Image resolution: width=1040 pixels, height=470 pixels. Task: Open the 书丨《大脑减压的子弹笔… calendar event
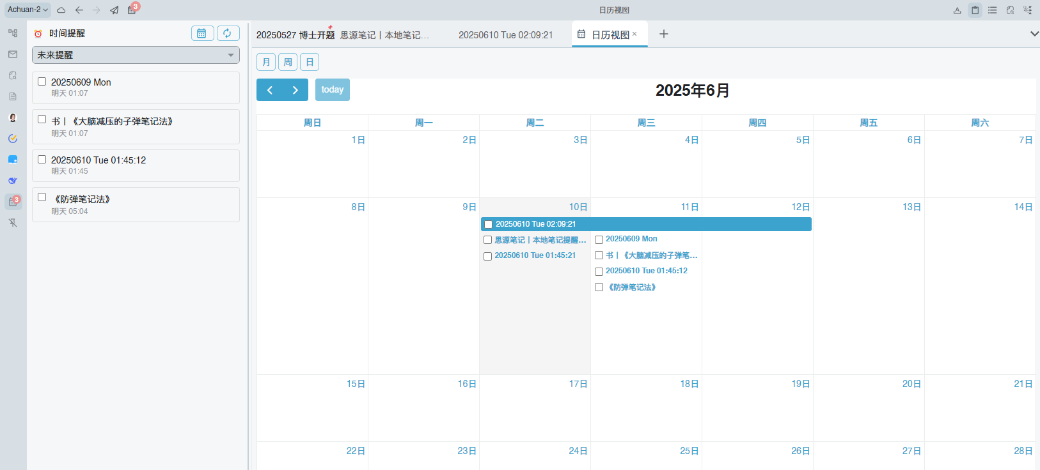pyautogui.click(x=651, y=255)
